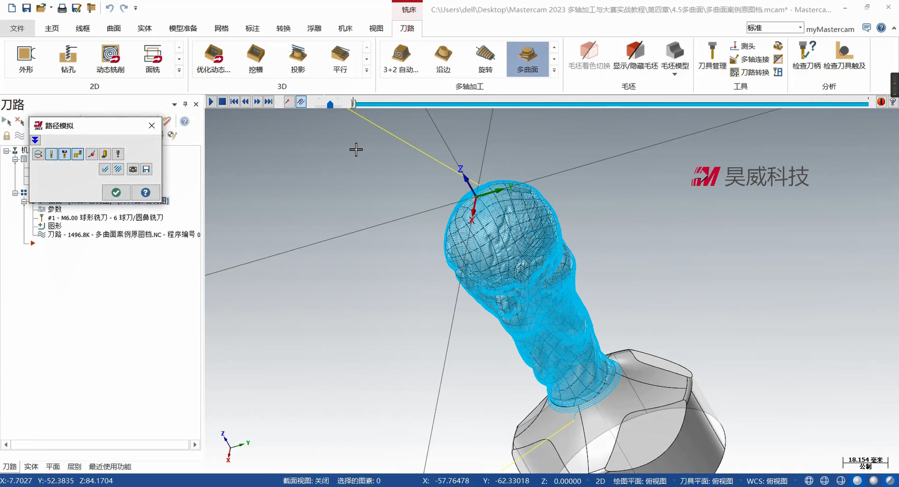The height and width of the screenshot is (487, 899).
Task: Click the save disk icon in 路径模拟 dialog
Action: pos(146,170)
